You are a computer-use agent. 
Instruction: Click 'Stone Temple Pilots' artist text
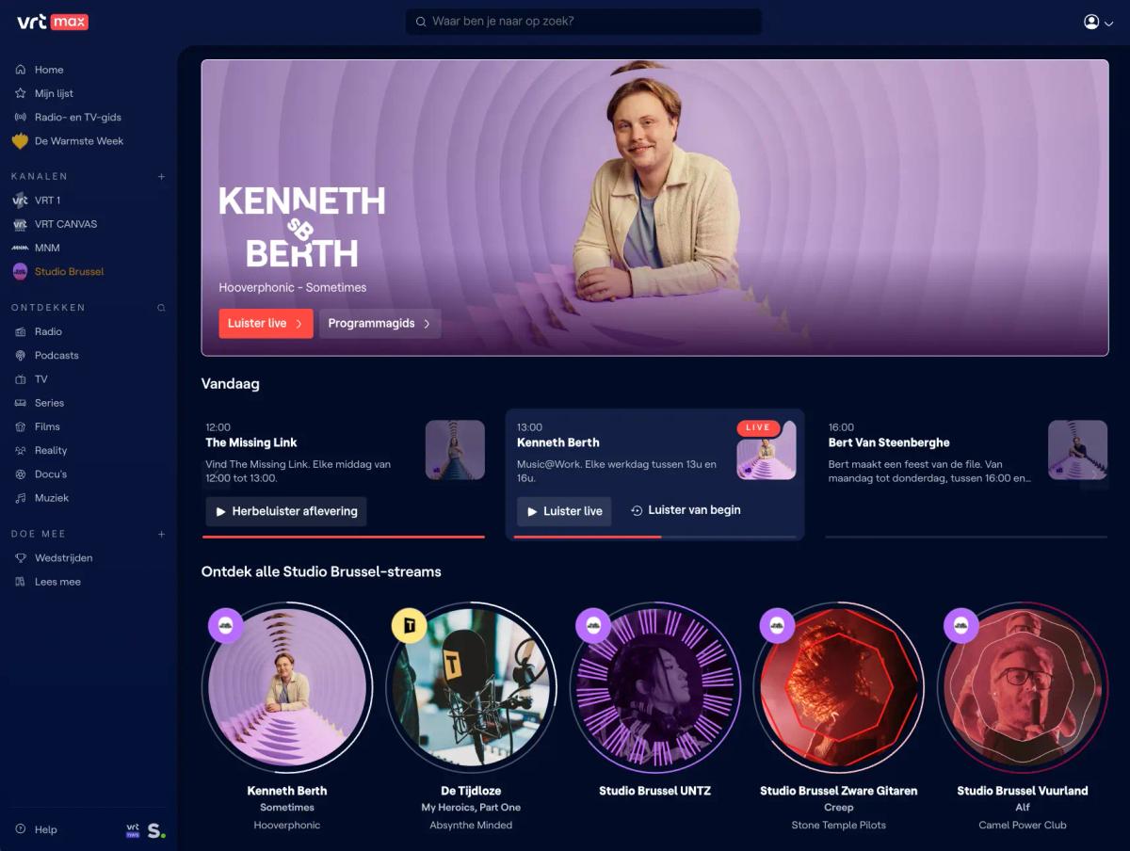pos(839,826)
